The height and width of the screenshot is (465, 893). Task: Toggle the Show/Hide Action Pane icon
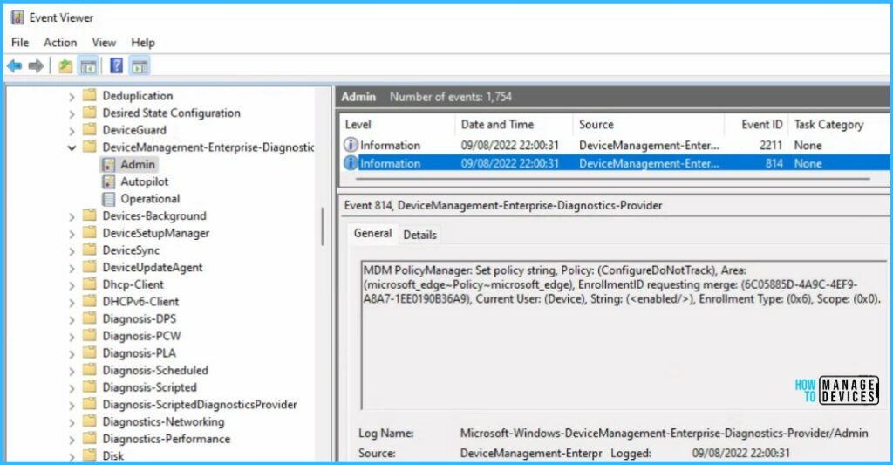click(140, 66)
